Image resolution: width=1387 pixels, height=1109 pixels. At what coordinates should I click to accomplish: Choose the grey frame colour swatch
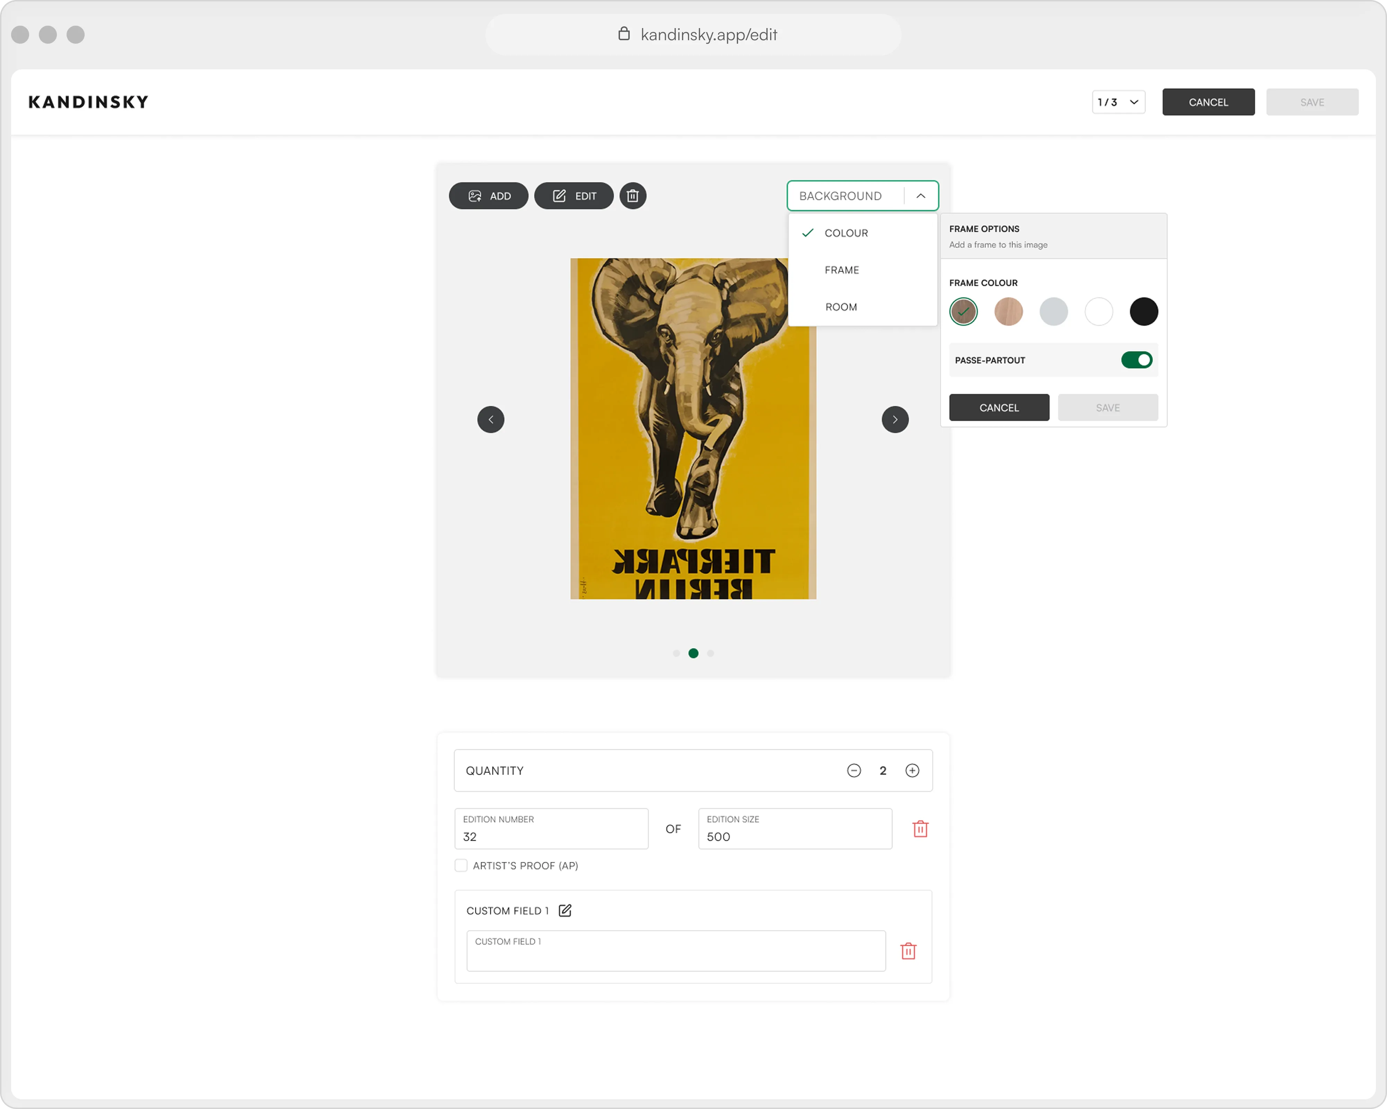click(1053, 312)
